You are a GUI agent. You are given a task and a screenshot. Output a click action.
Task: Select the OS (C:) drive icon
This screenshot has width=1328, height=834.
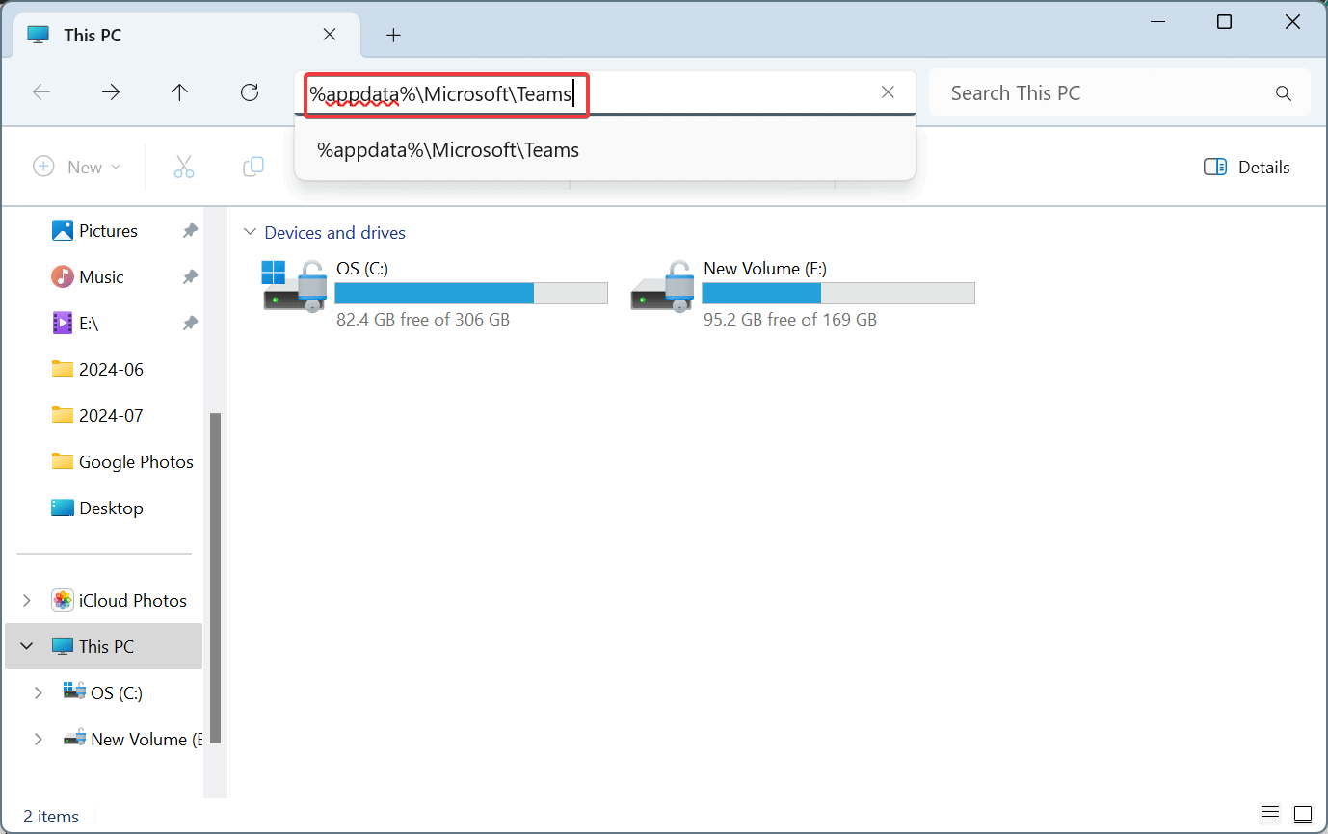295,285
